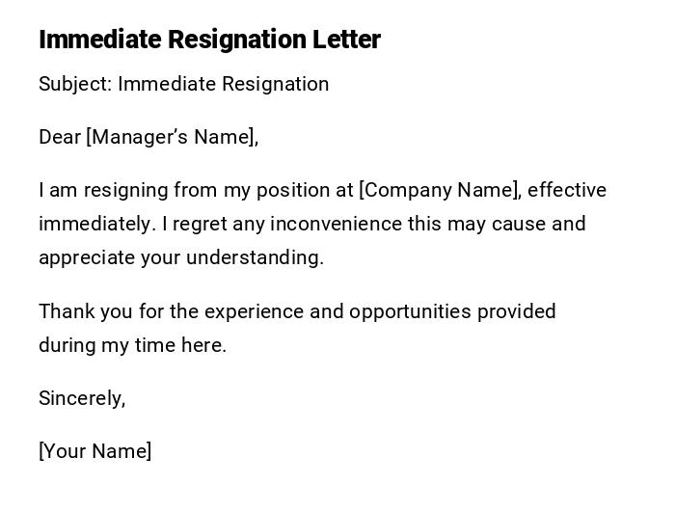
Task: Click the "Immediate Resignation Letter" heading
Action: pos(209,40)
